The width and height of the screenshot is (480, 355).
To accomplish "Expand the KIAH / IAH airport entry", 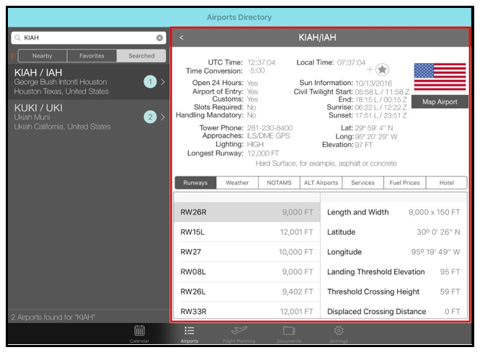I will (x=162, y=82).
